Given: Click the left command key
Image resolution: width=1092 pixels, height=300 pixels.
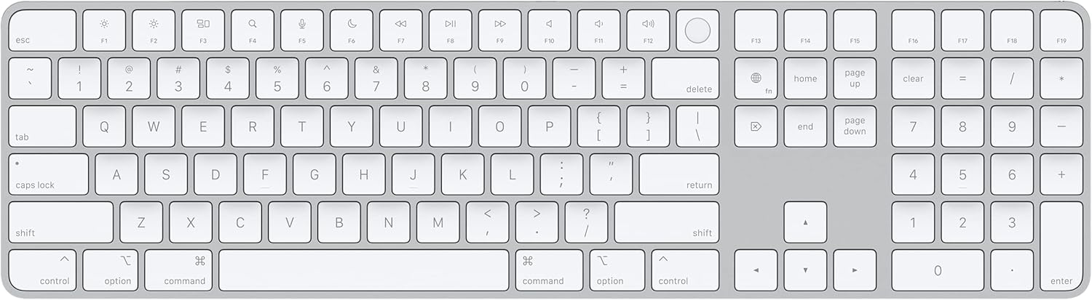Looking at the screenshot, I should click(x=178, y=270).
